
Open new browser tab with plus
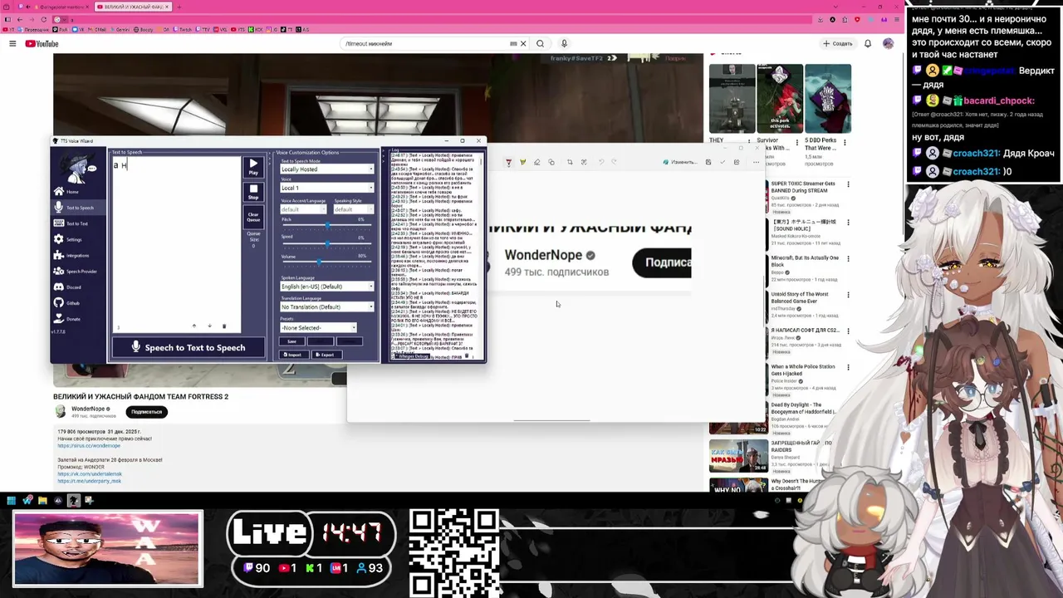[x=179, y=7]
